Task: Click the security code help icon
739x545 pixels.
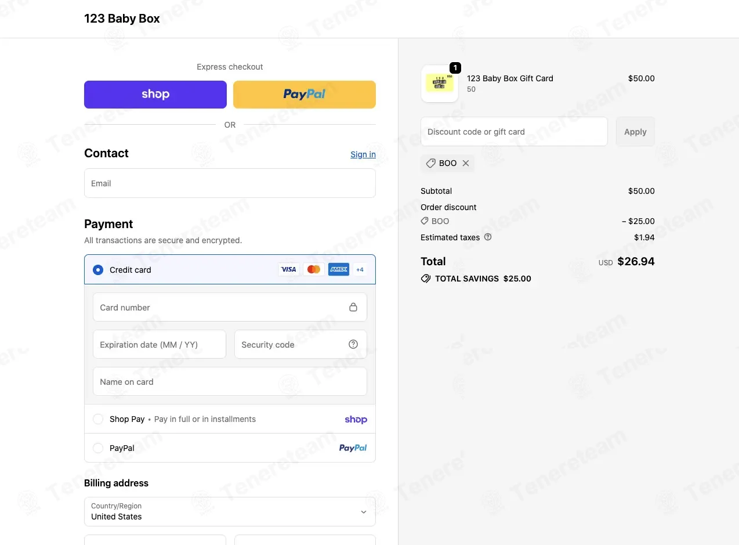Action: pos(353,344)
